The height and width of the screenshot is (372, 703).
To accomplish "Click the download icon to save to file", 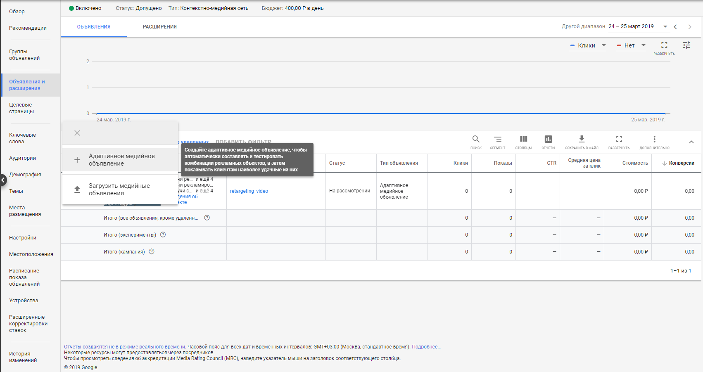I will point(582,140).
